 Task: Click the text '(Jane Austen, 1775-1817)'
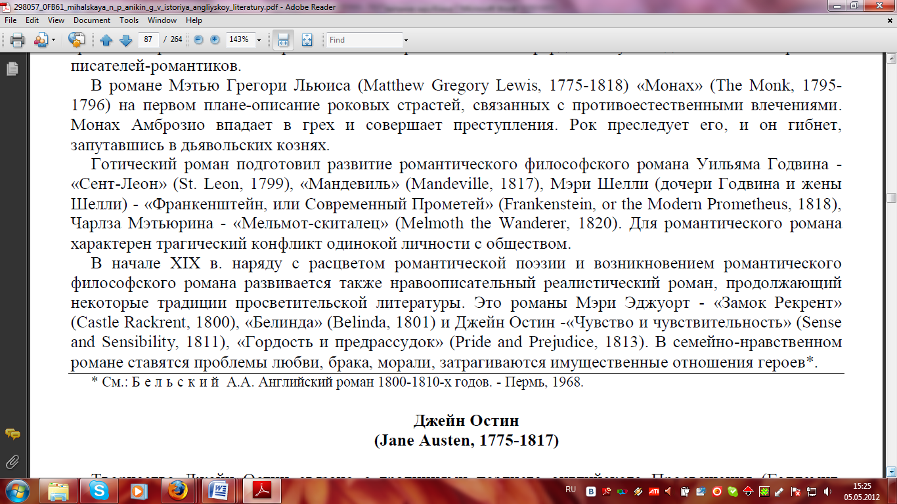(x=466, y=441)
